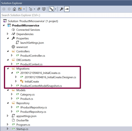Select the Solution 'ProductMicroservice' root node

[x=33, y=21]
